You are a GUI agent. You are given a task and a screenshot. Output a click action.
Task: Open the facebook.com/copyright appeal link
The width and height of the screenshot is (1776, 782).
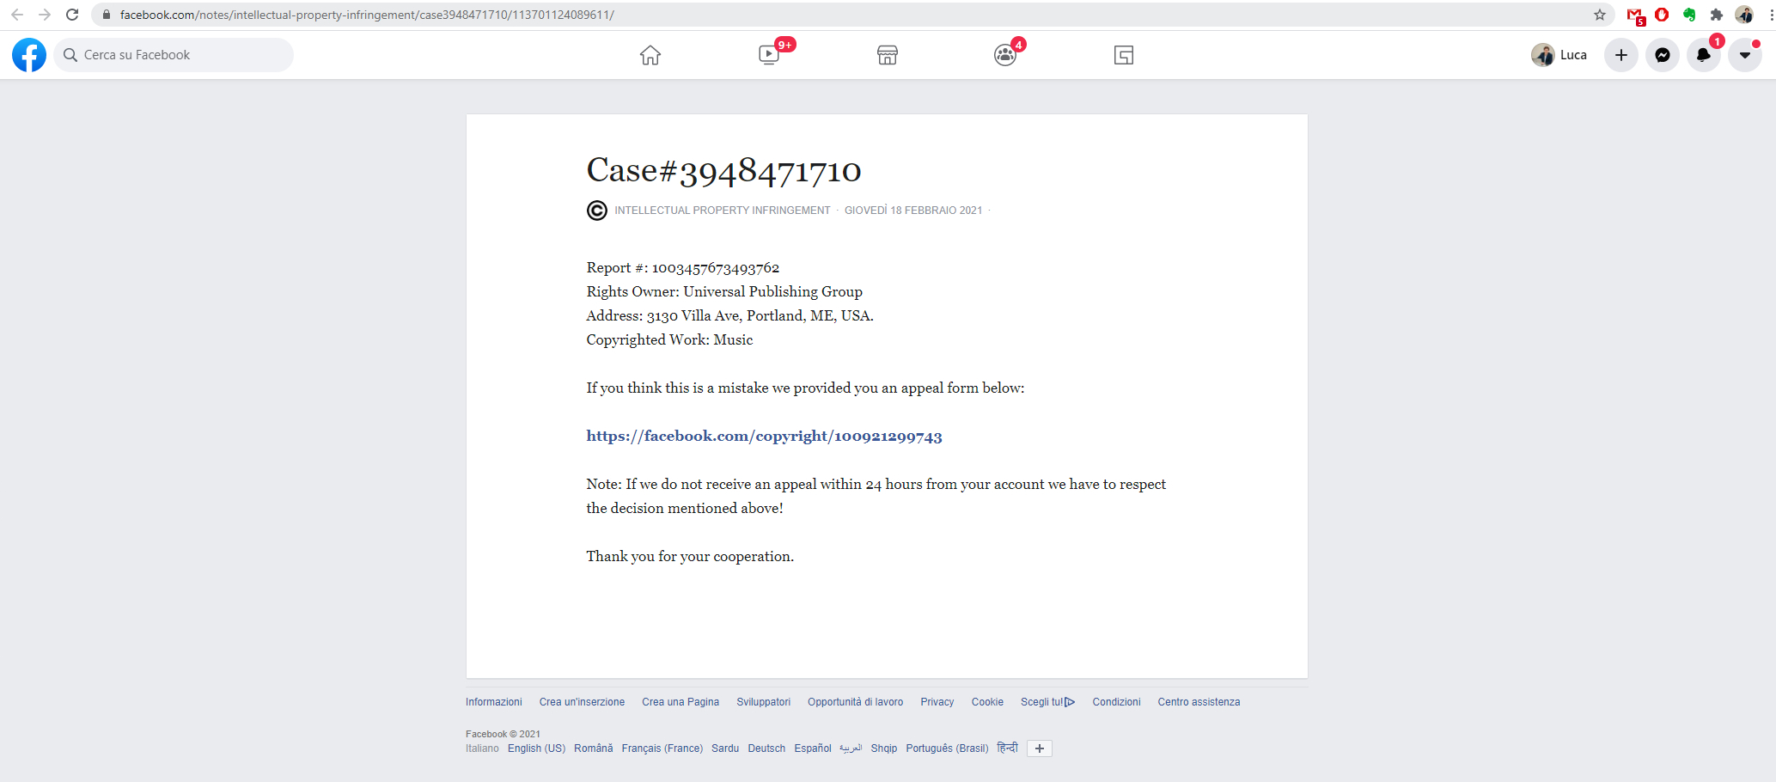(x=764, y=436)
